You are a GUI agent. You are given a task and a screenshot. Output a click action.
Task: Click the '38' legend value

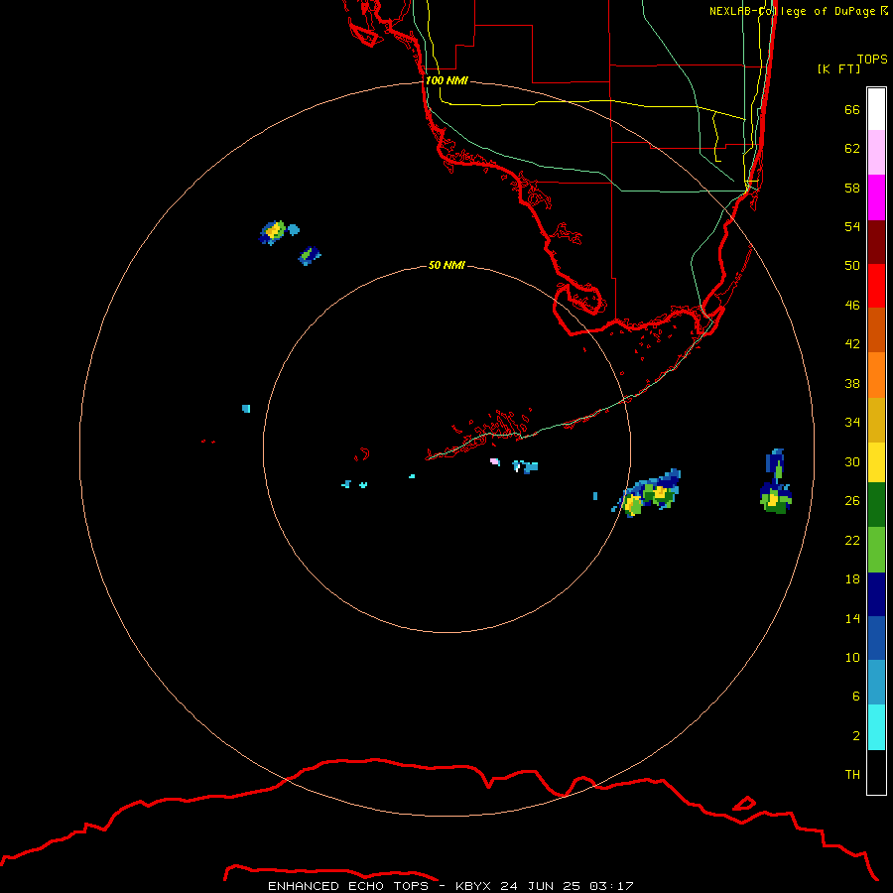(x=852, y=384)
